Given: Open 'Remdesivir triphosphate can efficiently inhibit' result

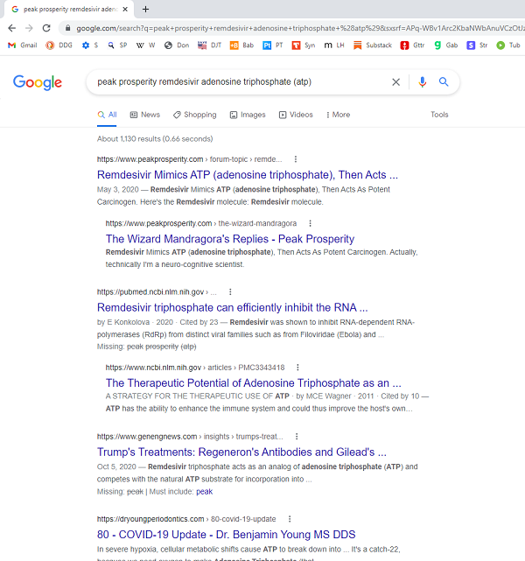Looking at the screenshot, I should [233, 308].
